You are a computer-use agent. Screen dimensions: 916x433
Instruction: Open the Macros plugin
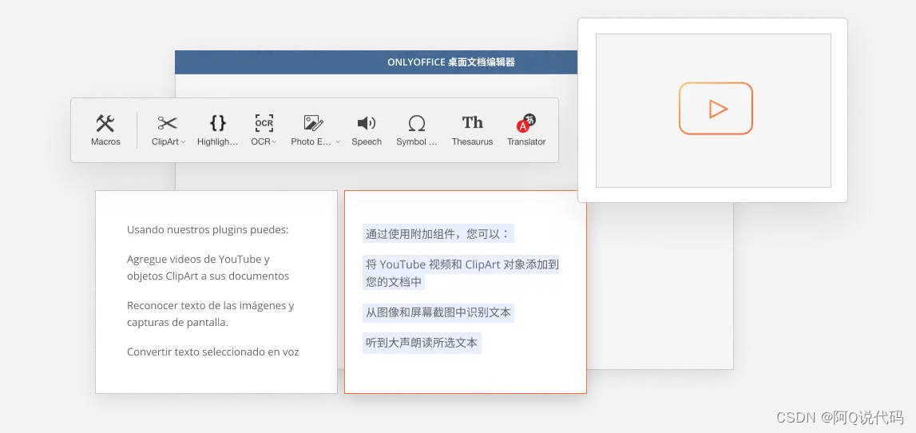[105, 129]
